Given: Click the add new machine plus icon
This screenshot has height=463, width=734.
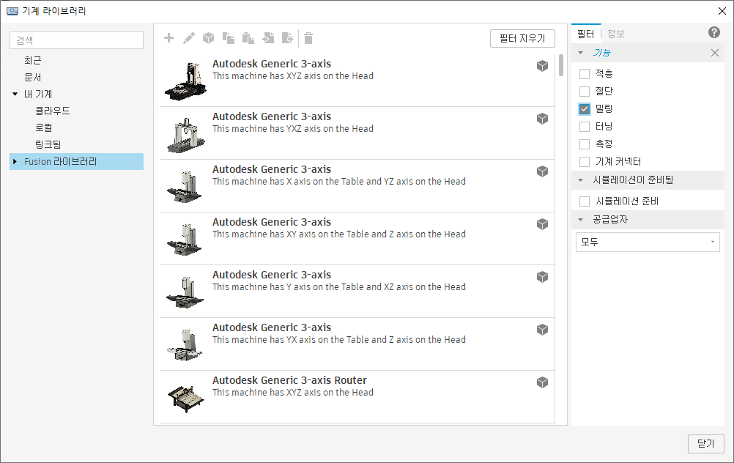Looking at the screenshot, I should (x=168, y=38).
